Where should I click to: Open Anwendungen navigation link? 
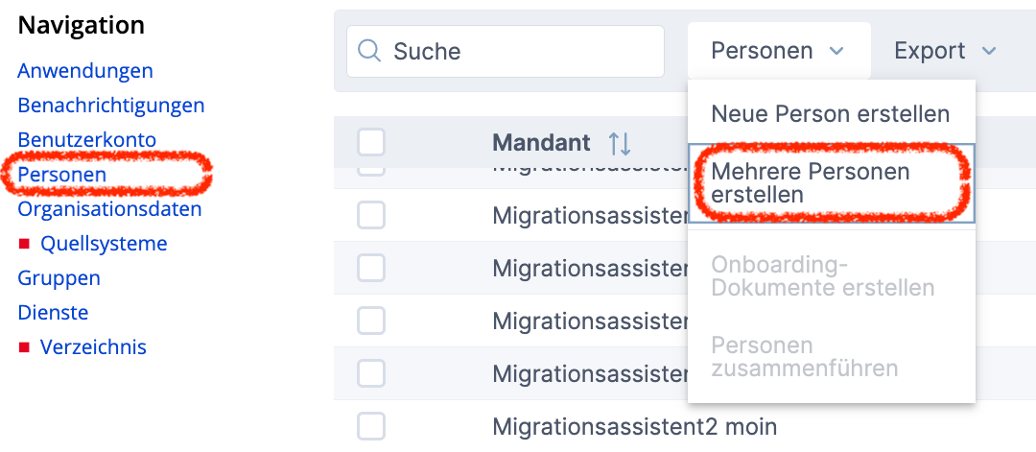pyautogui.click(x=85, y=71)
